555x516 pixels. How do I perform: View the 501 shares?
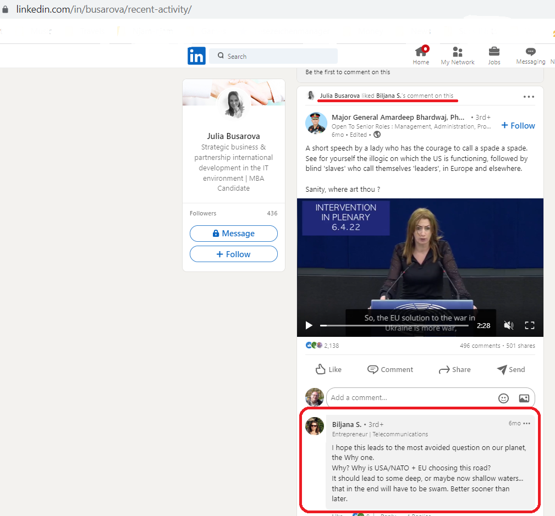(521, 346)
